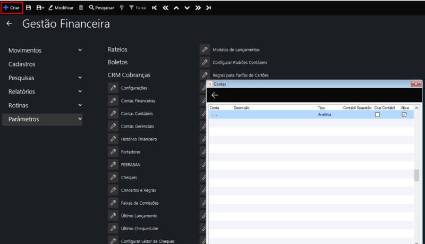Click wrench icon beside Faixas de Comissões
The width and height of the screenshot is (425, 244).
coord(113,203)
